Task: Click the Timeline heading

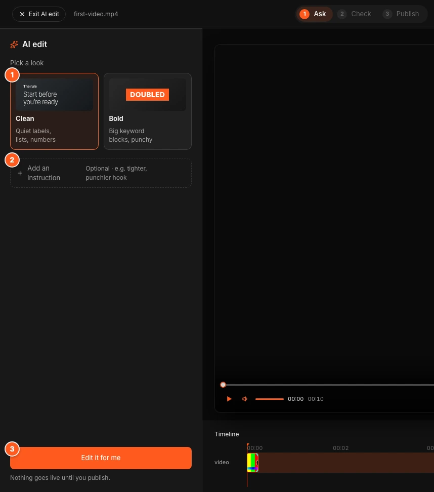Action: 227,434
